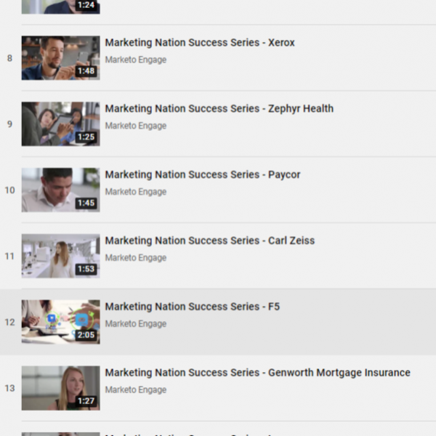Click the 1:25 duration badge
The width and height of the screenshot is (436, 436).
pyautogui.click(x=86, y=137)
